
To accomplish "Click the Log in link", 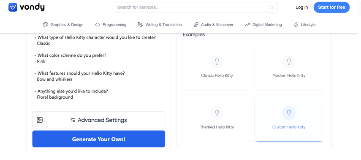I will tap(301, 7).
